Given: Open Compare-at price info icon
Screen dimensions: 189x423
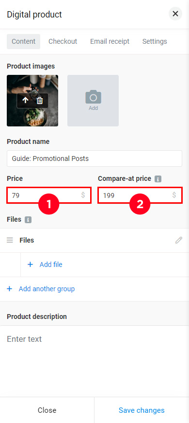Looking at the screenshot, I should tap(158, 179).
